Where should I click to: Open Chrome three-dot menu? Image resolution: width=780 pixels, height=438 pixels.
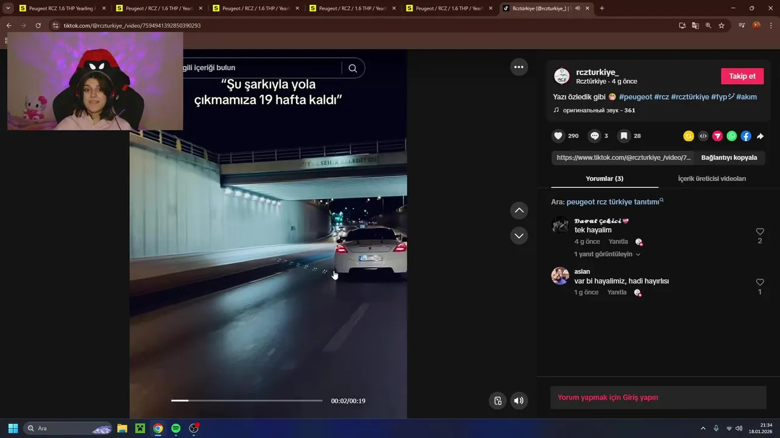[x=771, y=26]
